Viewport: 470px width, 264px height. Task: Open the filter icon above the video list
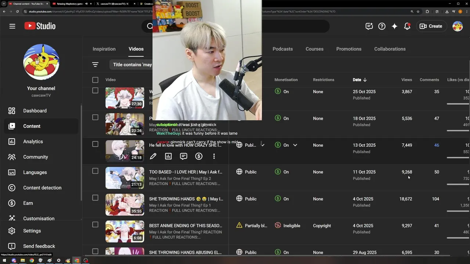95,65
